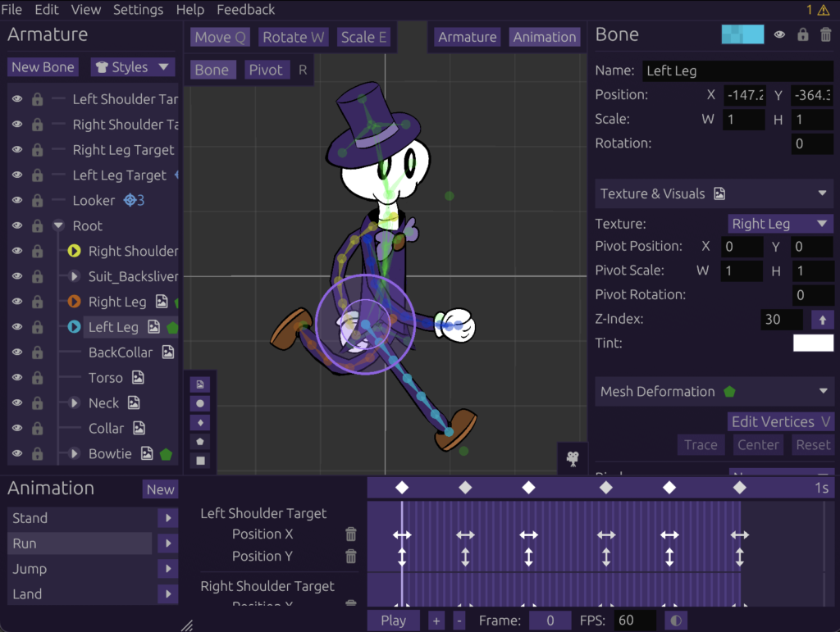Click green mesh pentagon on Left Leg row

click(x=172, y=328)
